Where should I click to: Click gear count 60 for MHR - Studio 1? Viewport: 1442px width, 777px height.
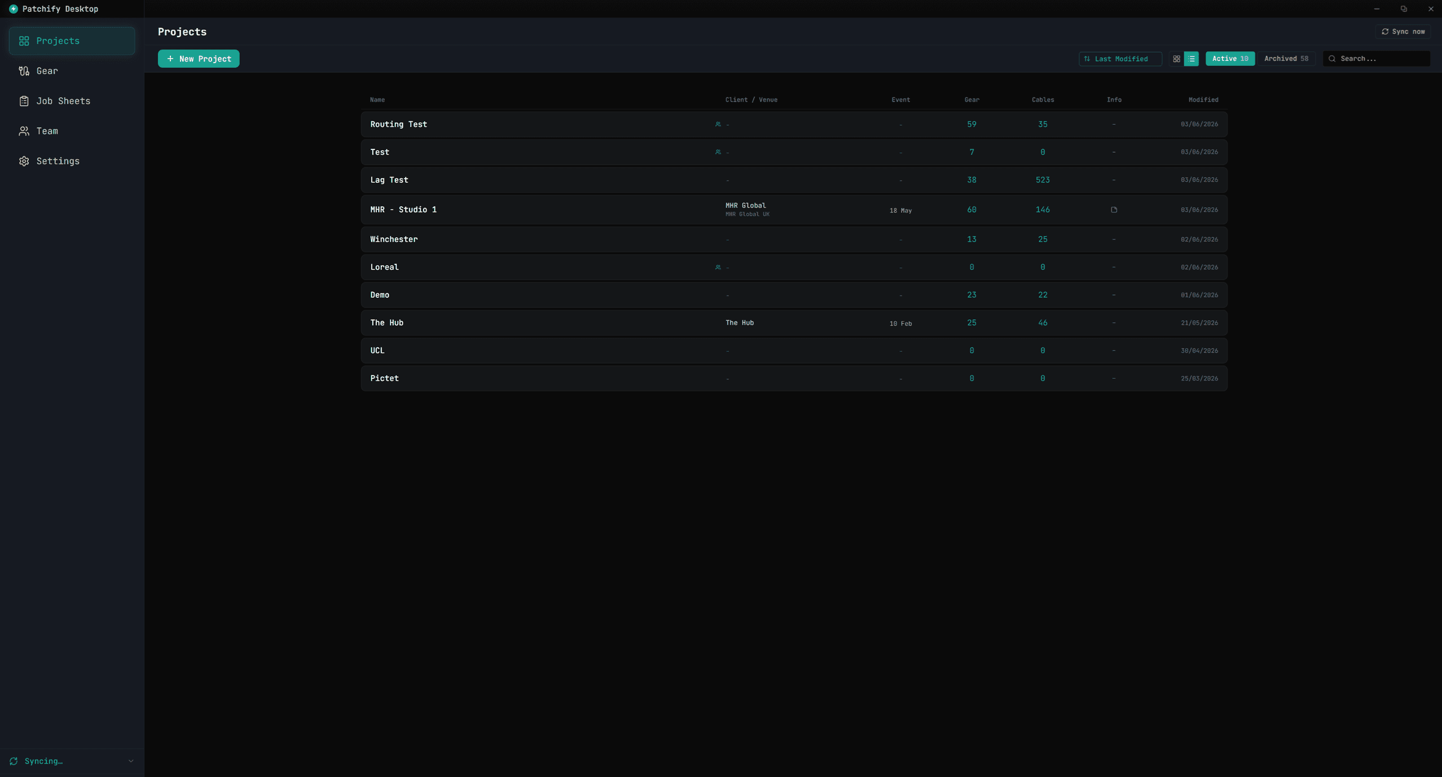pos(971,210)
